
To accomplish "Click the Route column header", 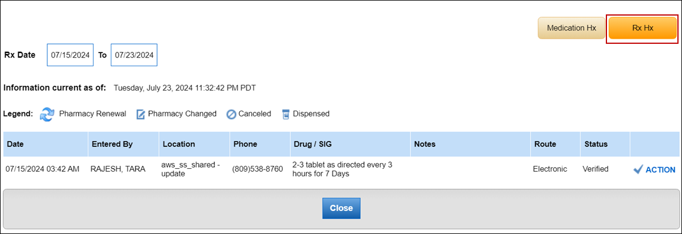I will pos(544,144).
